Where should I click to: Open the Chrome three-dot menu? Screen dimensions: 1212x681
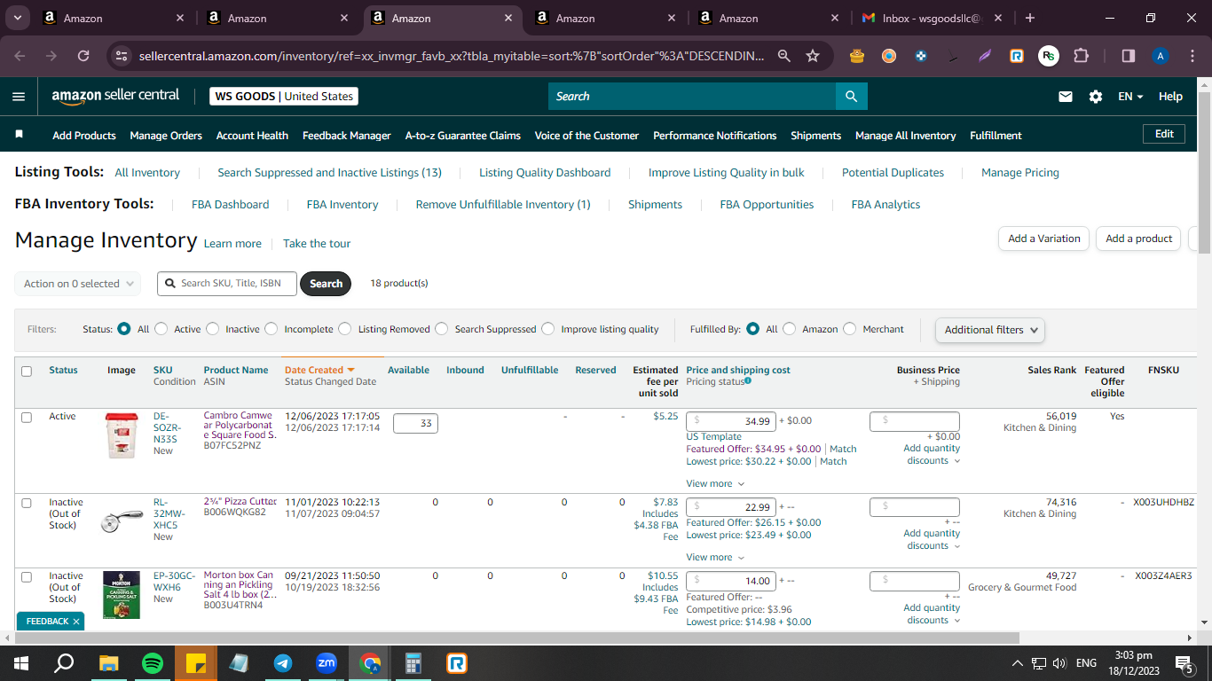click(1192, 56)
